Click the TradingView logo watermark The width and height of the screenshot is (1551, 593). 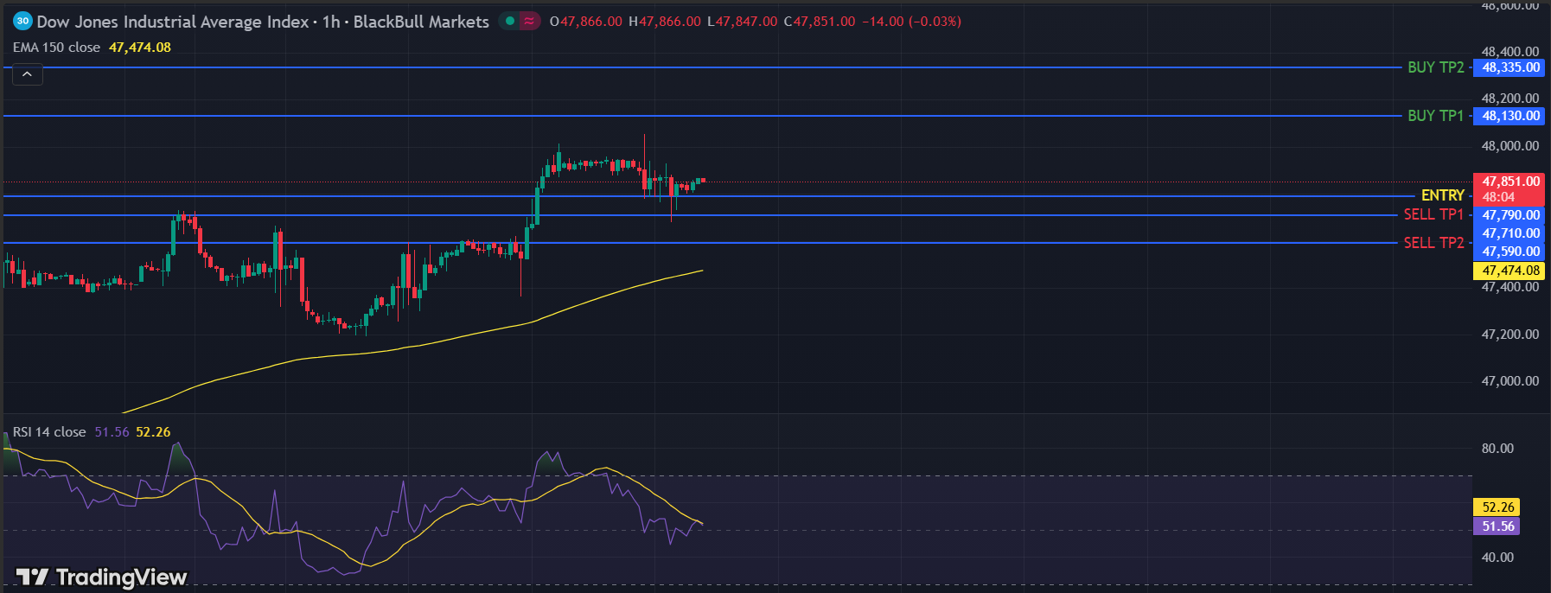pyautogui.click(x=102, y=577)
